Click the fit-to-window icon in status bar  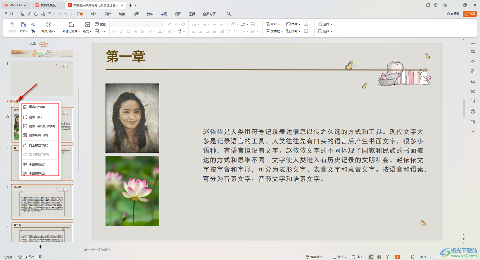point(412,257)
